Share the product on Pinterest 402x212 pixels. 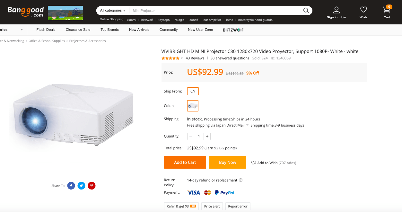pyautogui.click(x=92, y=186)
